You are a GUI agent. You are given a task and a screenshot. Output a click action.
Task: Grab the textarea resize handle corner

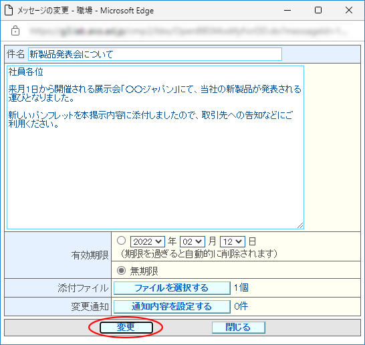(300, 225)
